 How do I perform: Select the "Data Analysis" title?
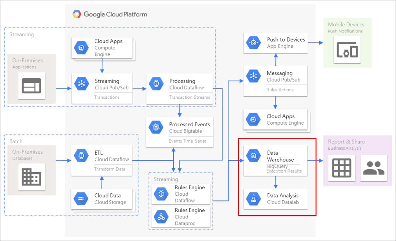[283, 196]
